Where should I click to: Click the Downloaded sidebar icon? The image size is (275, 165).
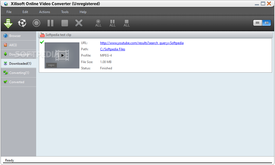(x=5, y=63)
